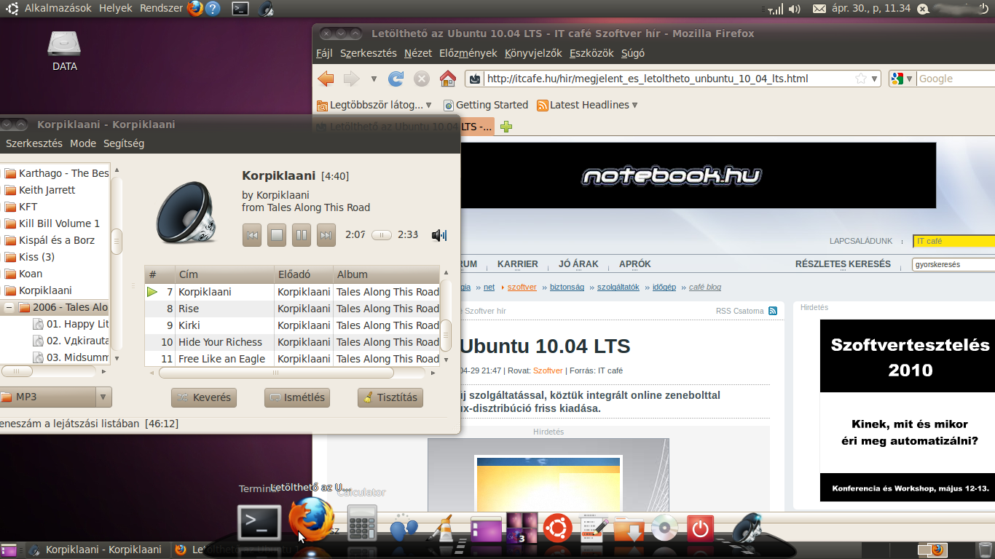Image resolution: width=995 pixels, height=559 pixels.
Task: Open Szerkesztés menu in music player
Action: tap(34, 143)
